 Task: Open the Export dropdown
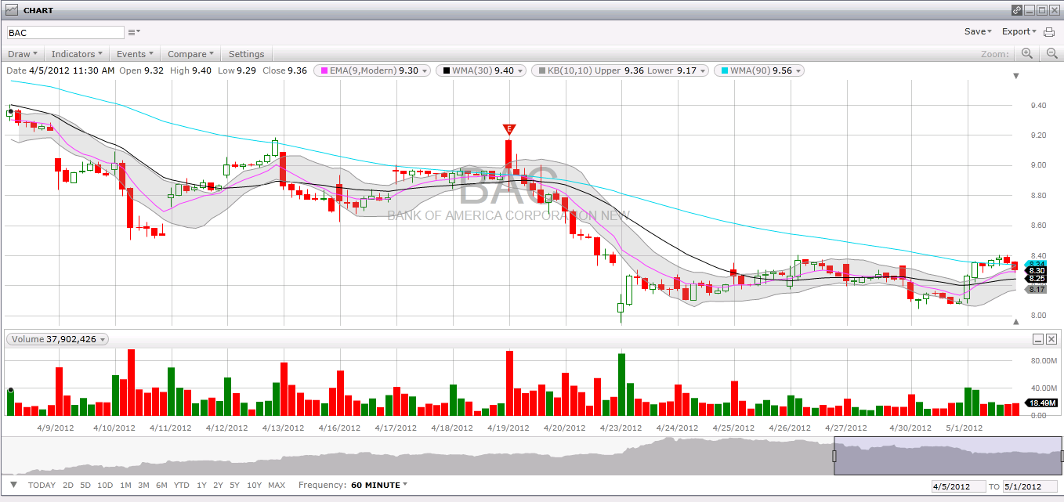click(x=1019, y=32)
